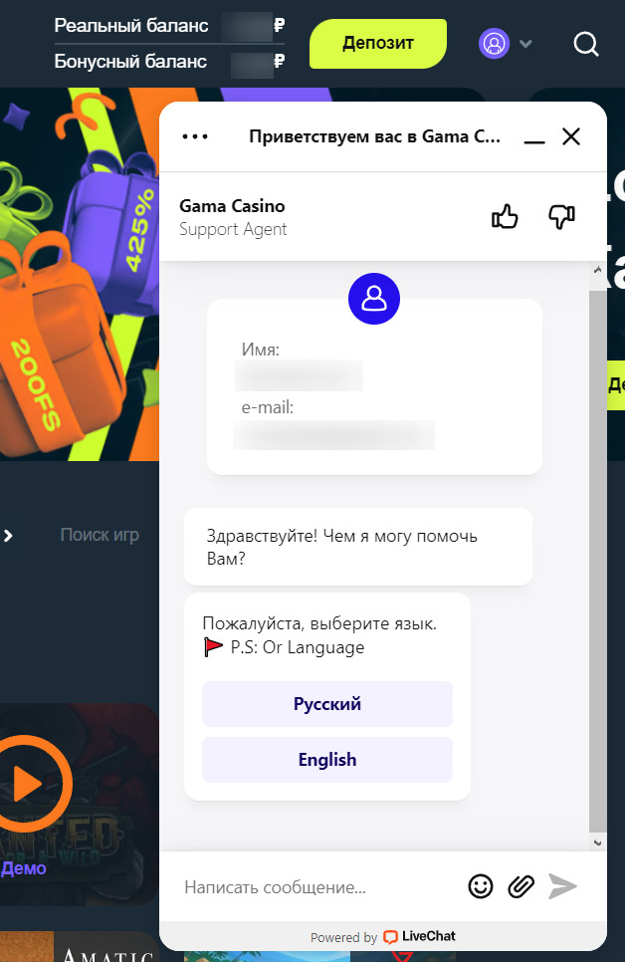The height and width of the screenshot is (962, 625).
Task: Click the search magnifier icon
Action: [586, 44]
